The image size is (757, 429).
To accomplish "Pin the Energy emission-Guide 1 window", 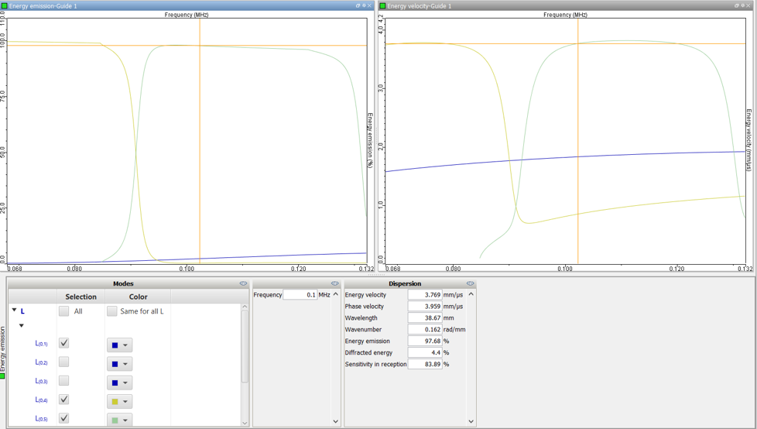I will [x=364, y=5].
